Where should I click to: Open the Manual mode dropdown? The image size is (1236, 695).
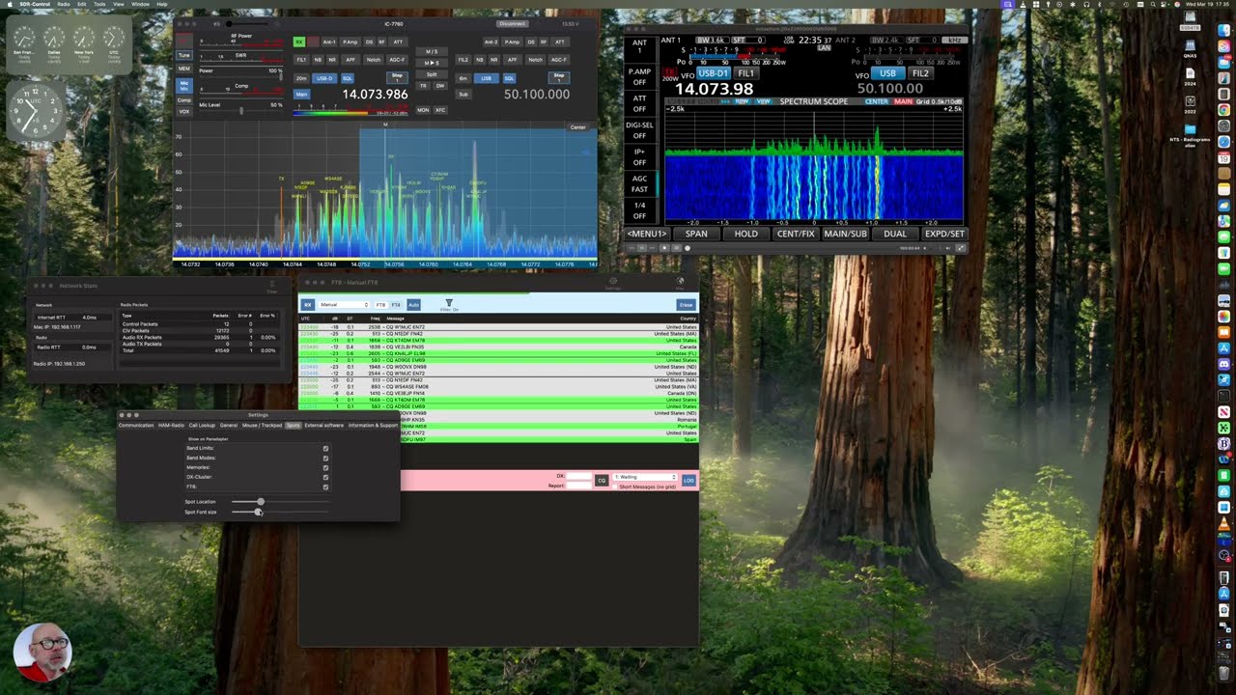(x=344, y=305)
